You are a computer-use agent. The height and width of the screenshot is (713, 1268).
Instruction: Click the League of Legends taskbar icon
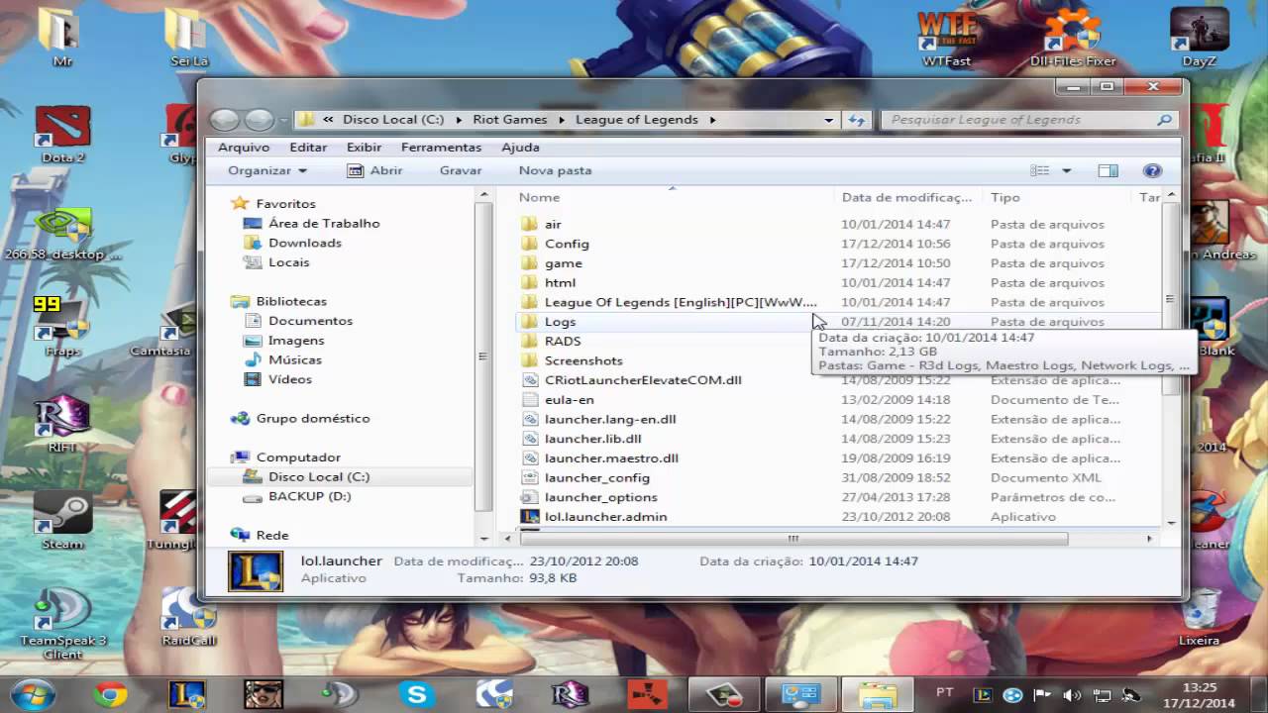[186, 694]
